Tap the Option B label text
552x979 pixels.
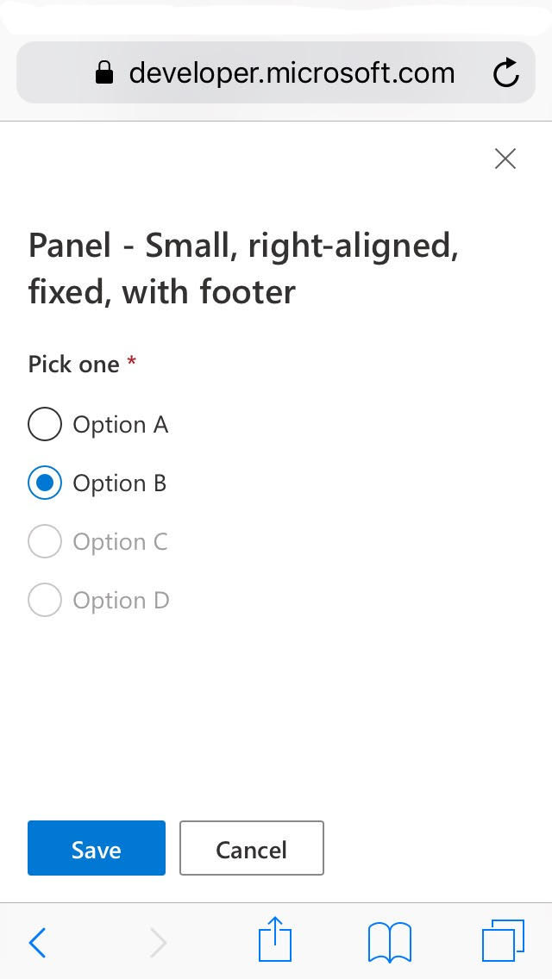120,483
